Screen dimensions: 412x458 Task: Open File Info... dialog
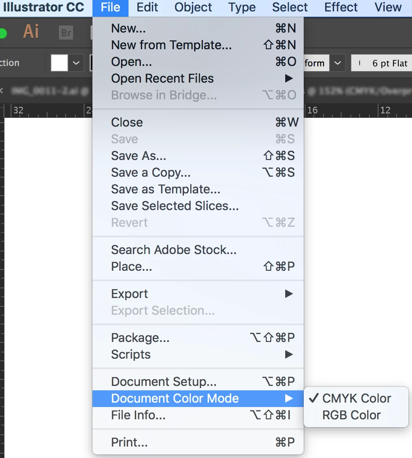(x=198, y=415)
